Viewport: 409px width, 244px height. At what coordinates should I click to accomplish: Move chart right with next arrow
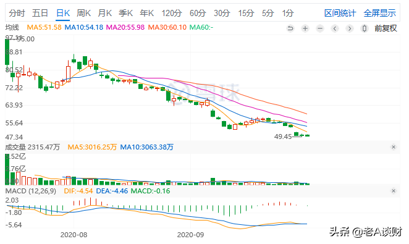[x=350, y=28]
